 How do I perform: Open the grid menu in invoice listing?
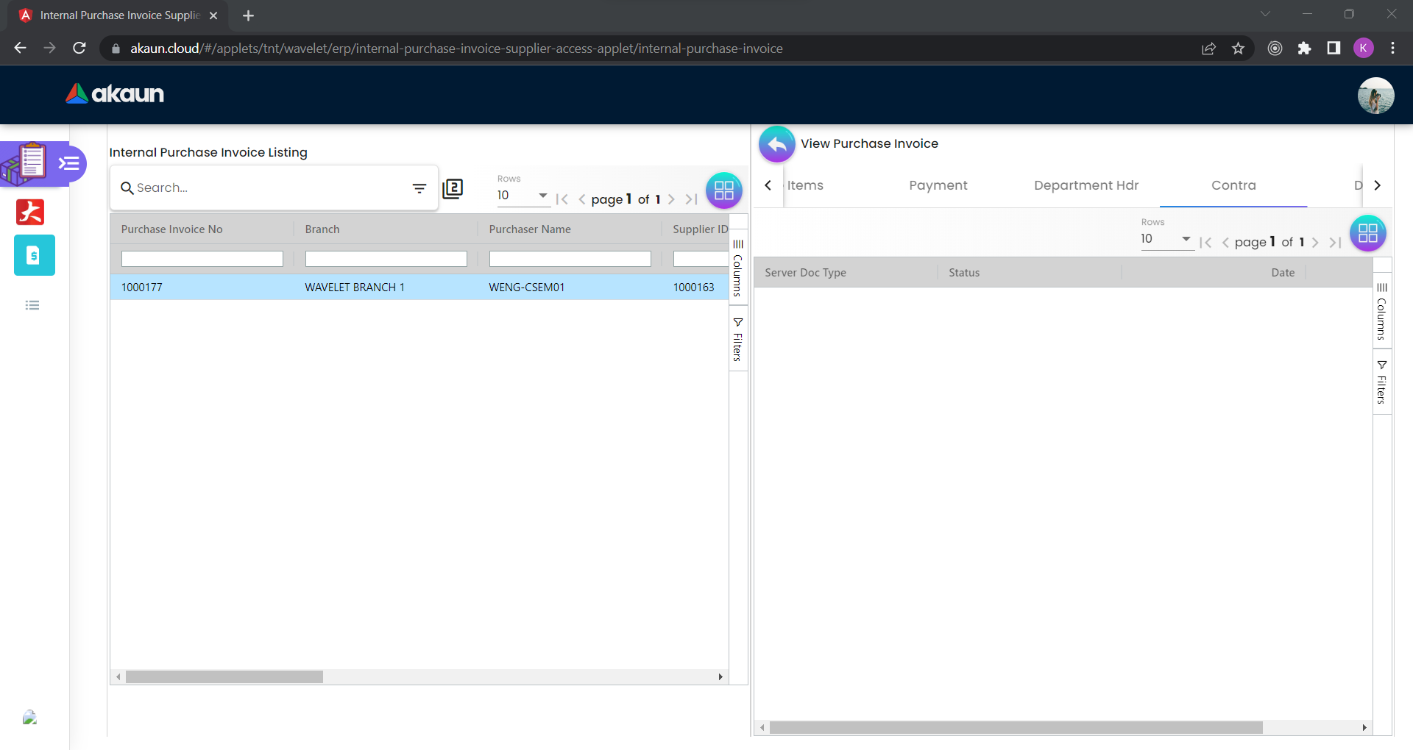[x=723, y=190]
